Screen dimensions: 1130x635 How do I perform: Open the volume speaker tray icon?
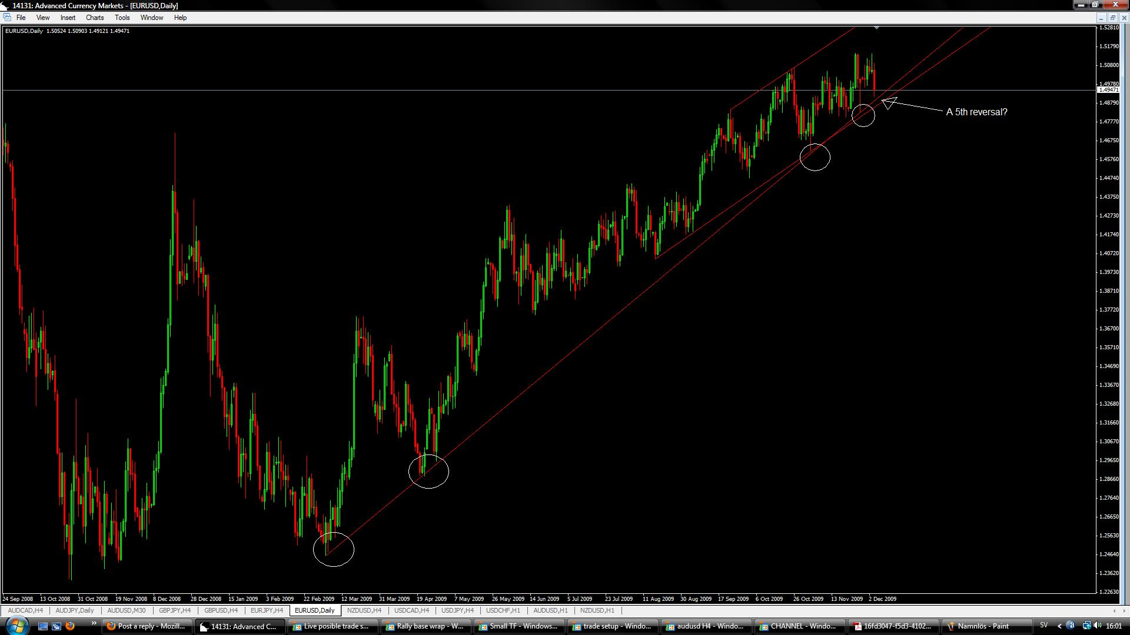[x=1098, y=626]
